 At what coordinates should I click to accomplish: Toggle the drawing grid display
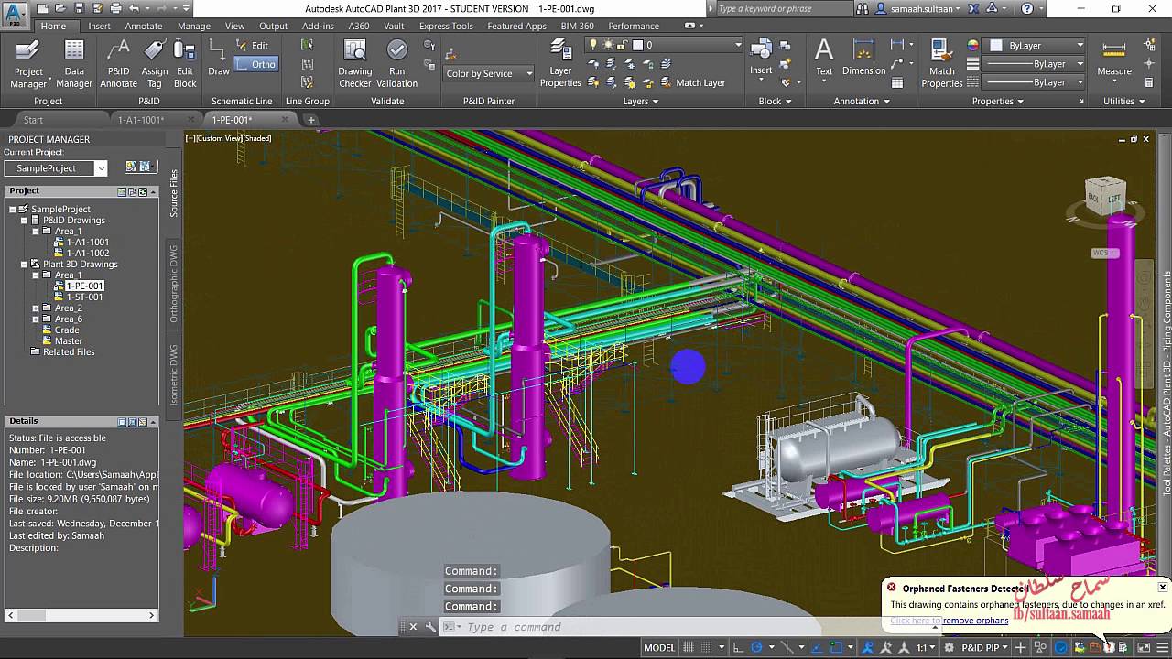[x=689, y=647]
